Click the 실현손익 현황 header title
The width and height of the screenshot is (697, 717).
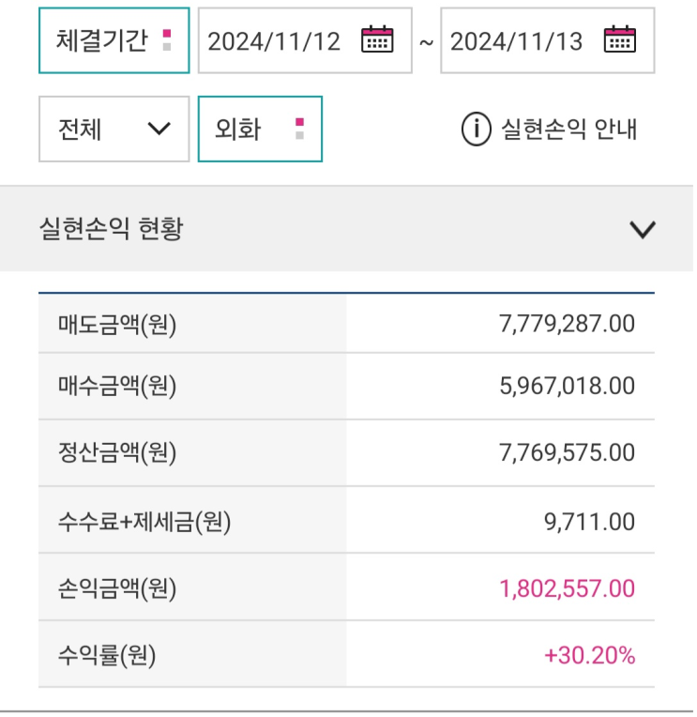click(112, 230)
